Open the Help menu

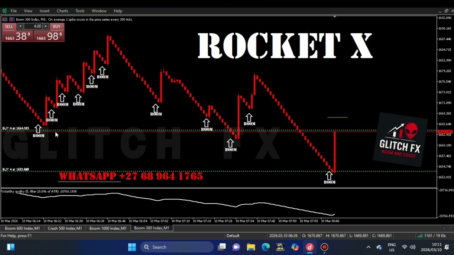coord(118,11)
